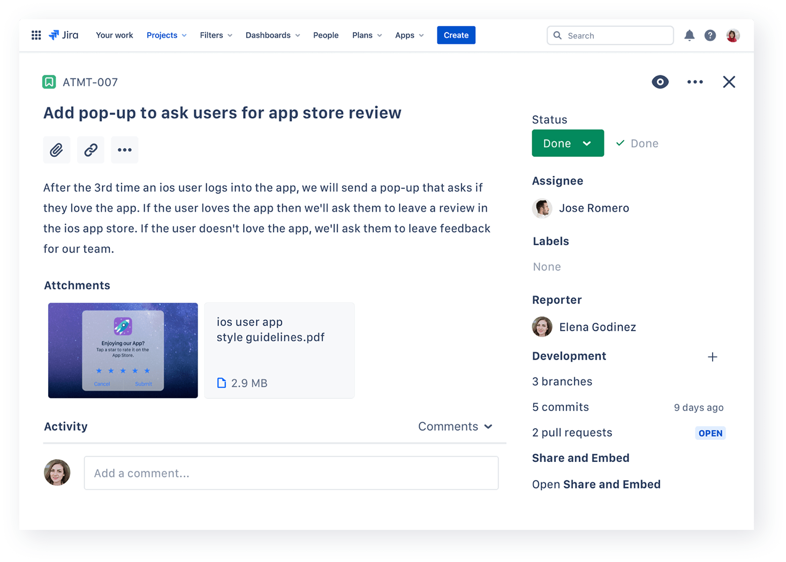Screen dimensions: 786x562
Task: Open ios user app style guidelines.pdf
Action: click(279, 351)
